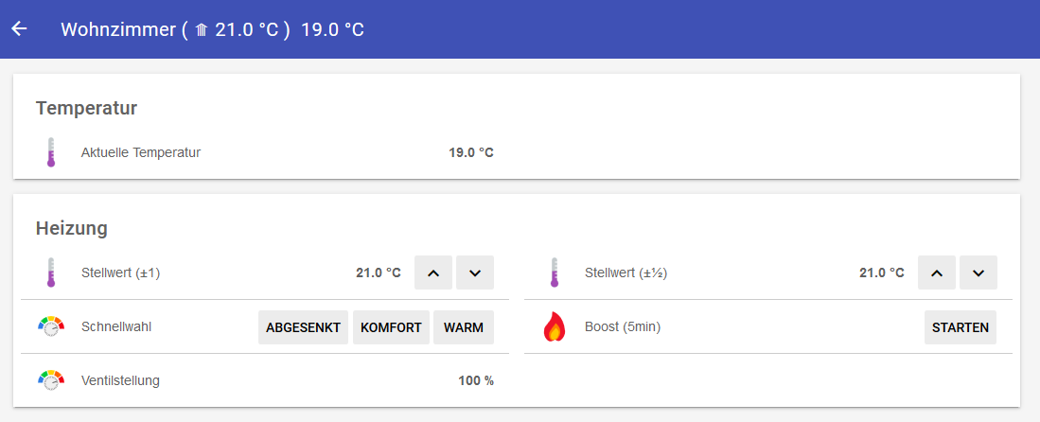1040x422 pixels.
Task: Lower Stellwert (±½) using the down chevron
Action: pyautogui.click(x=978, y=273)
